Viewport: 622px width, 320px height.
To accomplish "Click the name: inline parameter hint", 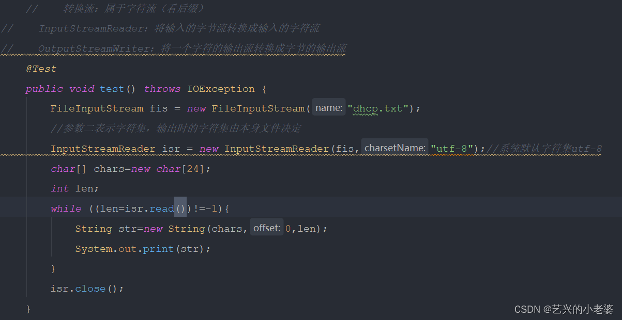I will tap(329, 107).
